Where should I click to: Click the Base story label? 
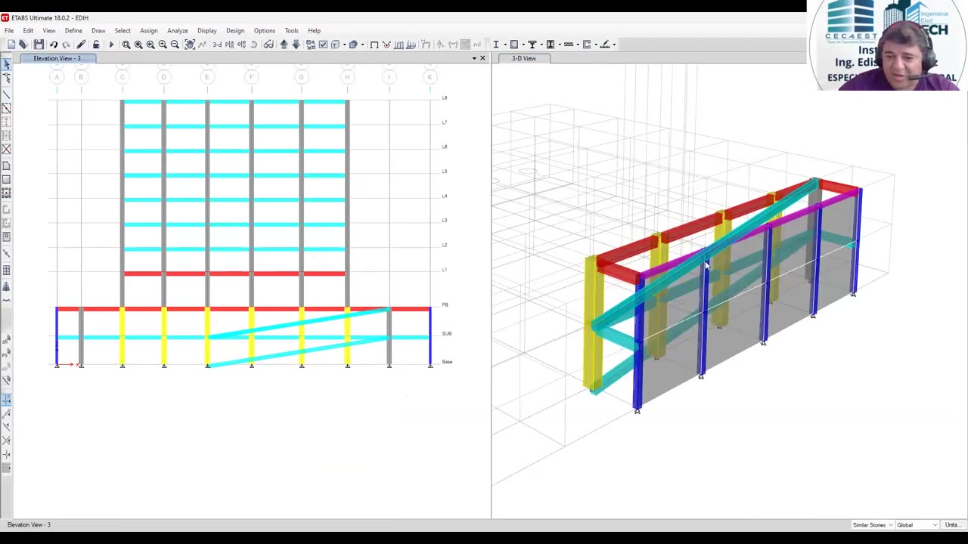click(447, 362)
